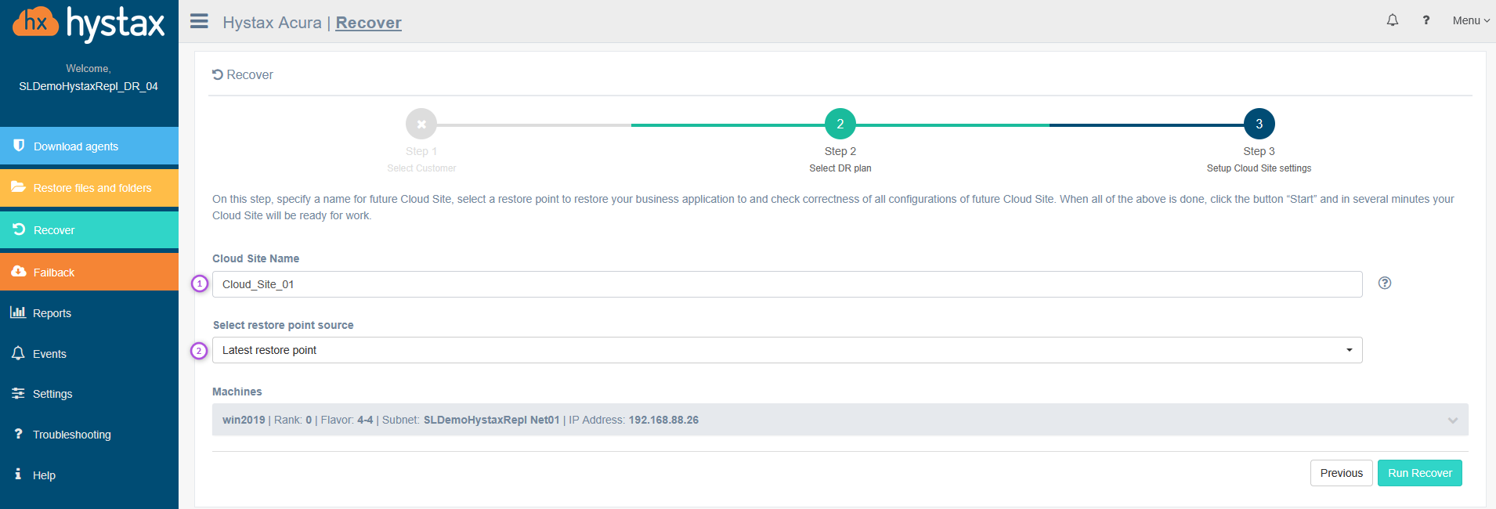Image resolution: width=1496 pixels, height=509 pixels.
Task: Click the Recover breadcrumb link in header
Action: point(368,23)
